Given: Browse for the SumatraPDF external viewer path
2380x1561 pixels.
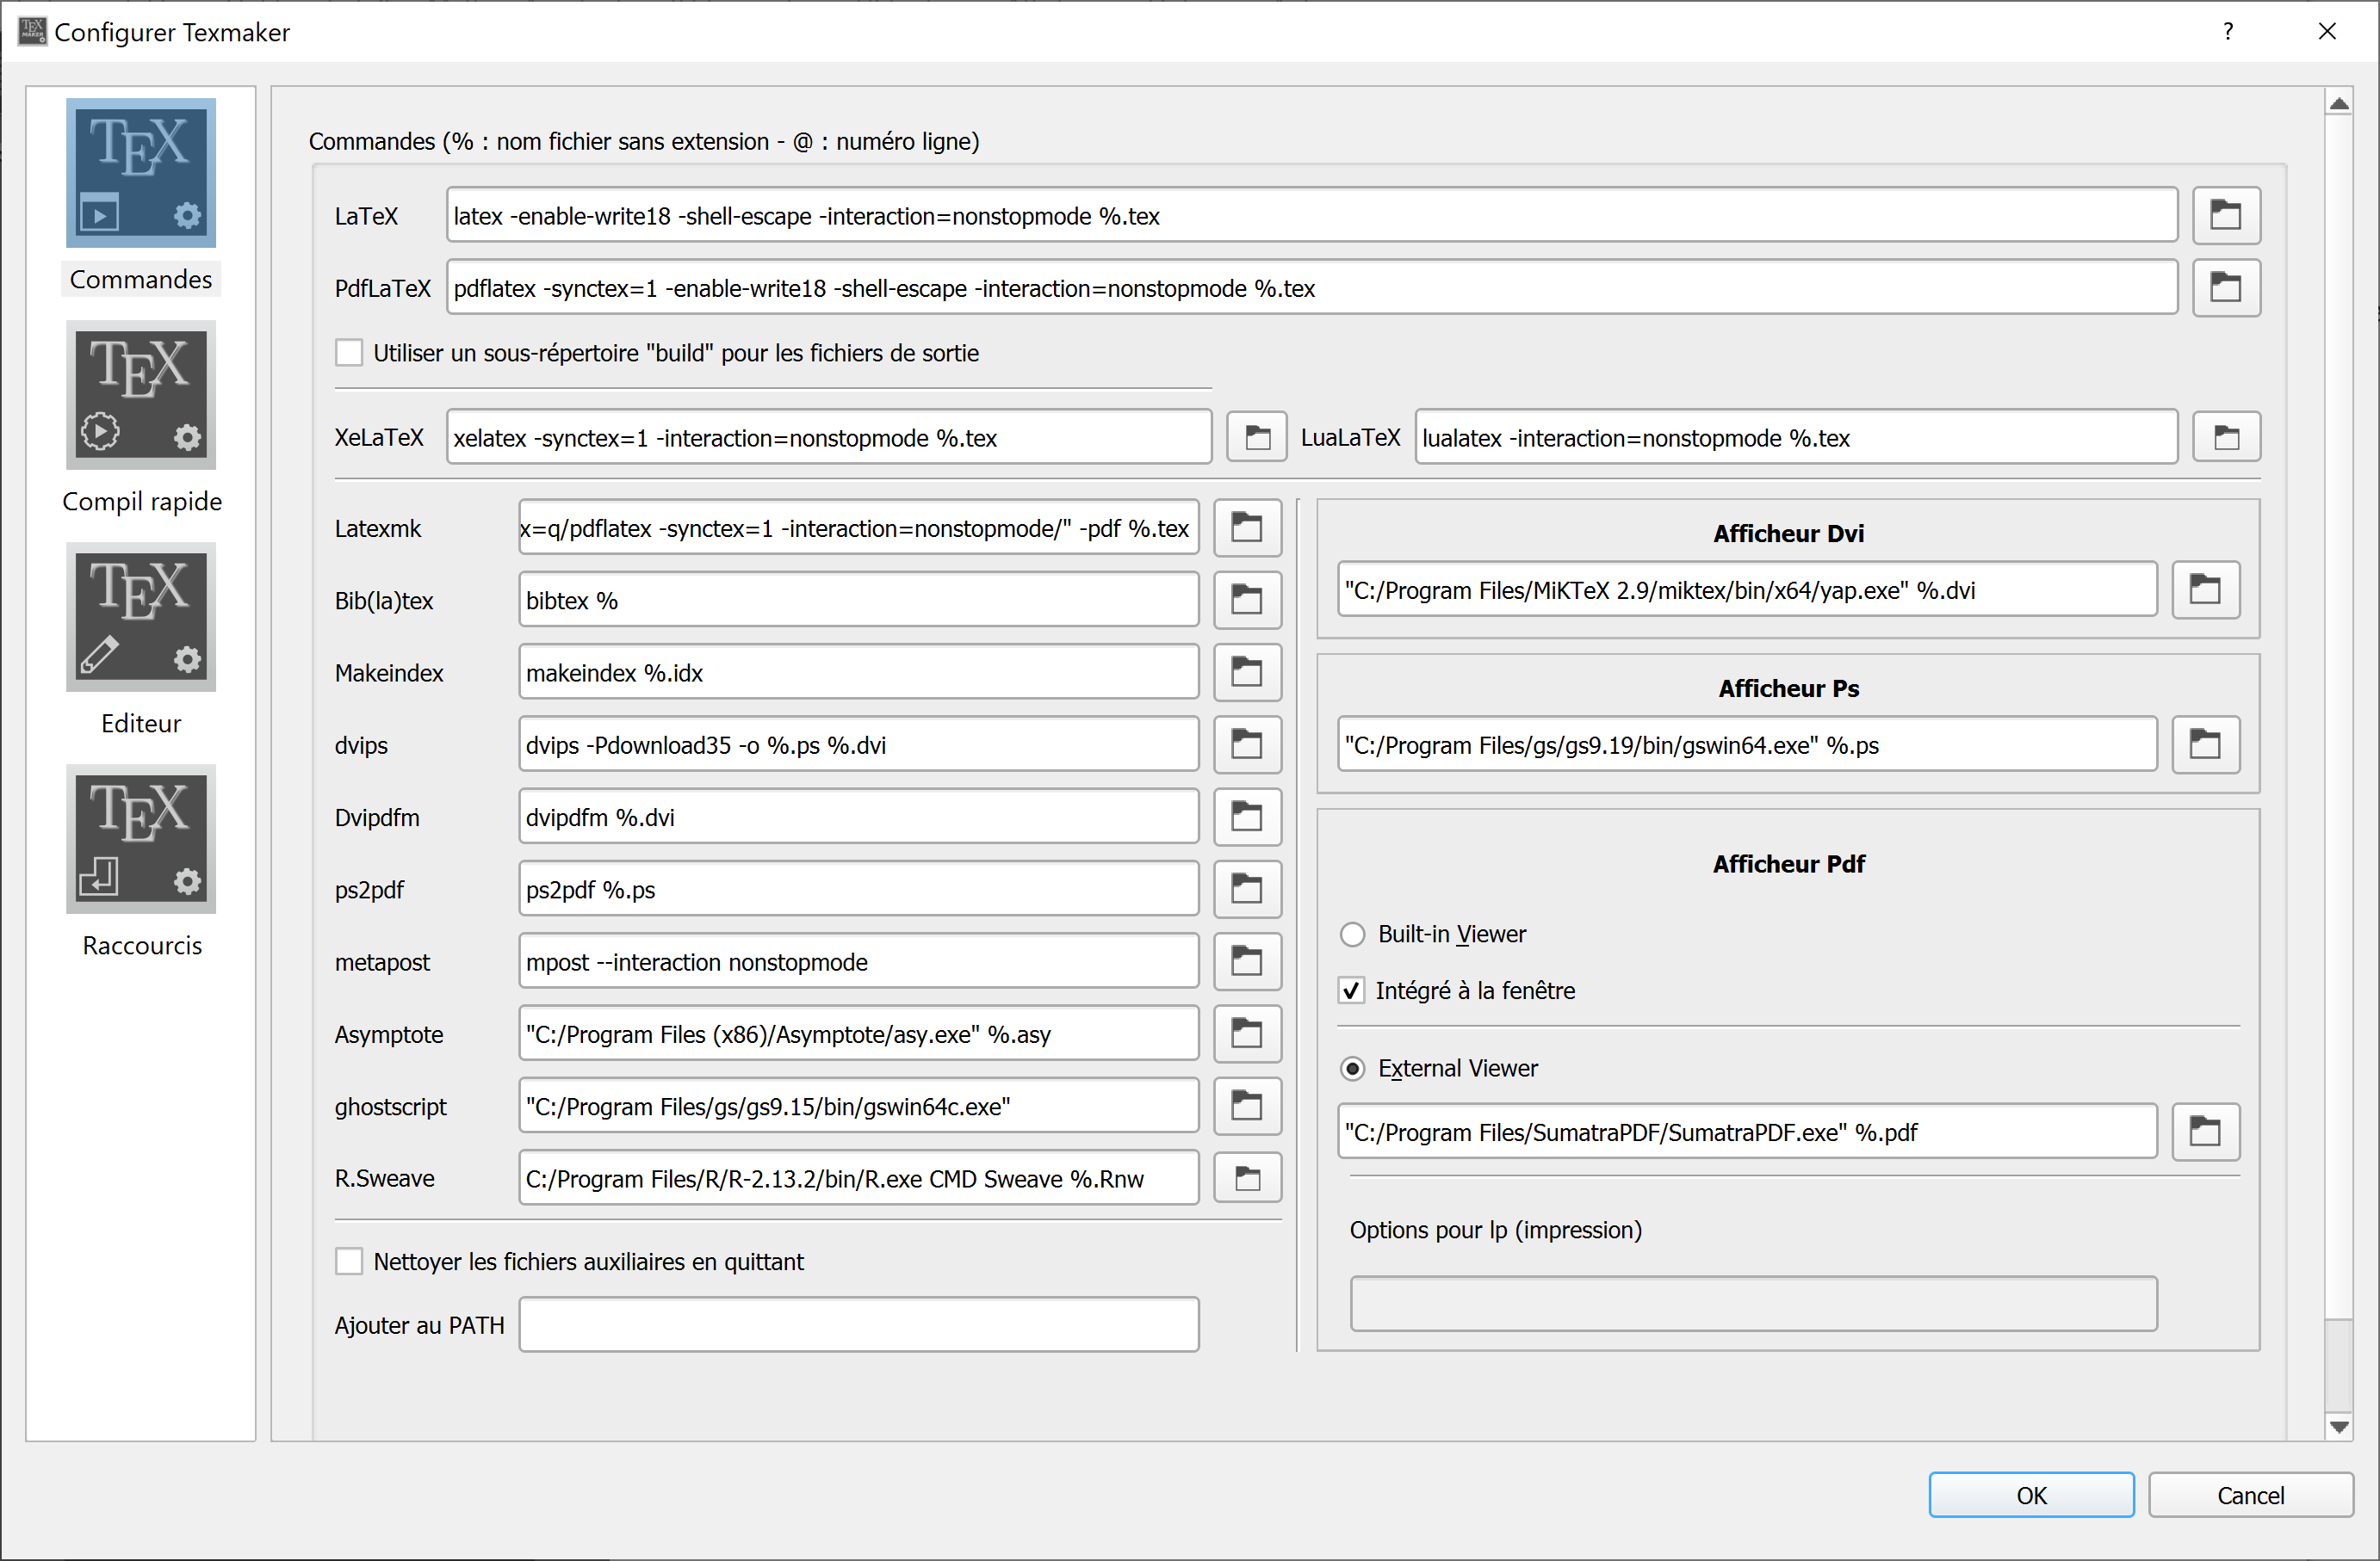Looking at the screenshot, I should (2206, 1132).
